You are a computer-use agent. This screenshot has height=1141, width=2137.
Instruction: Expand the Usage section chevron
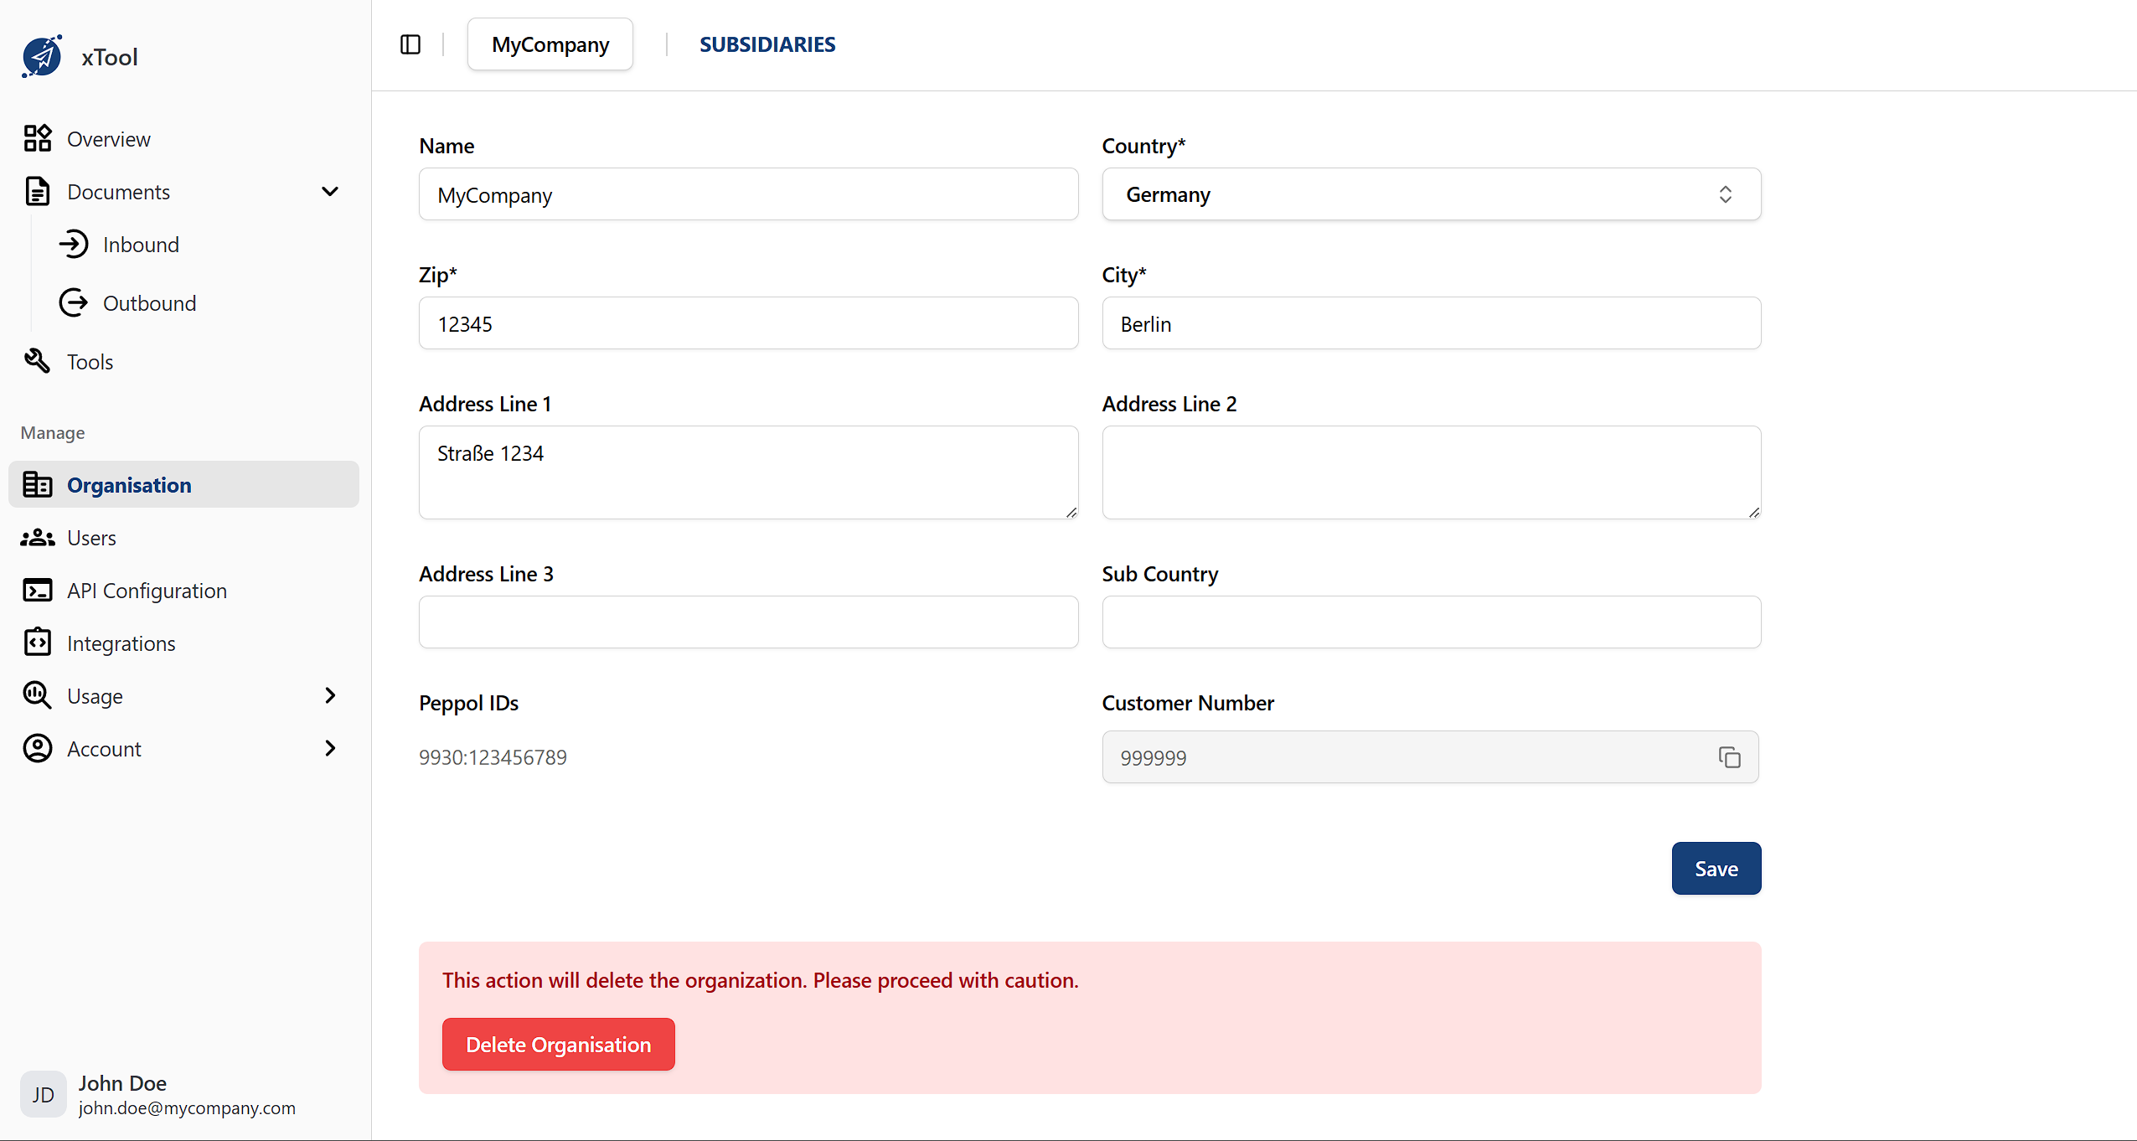(x=331, y=695)
